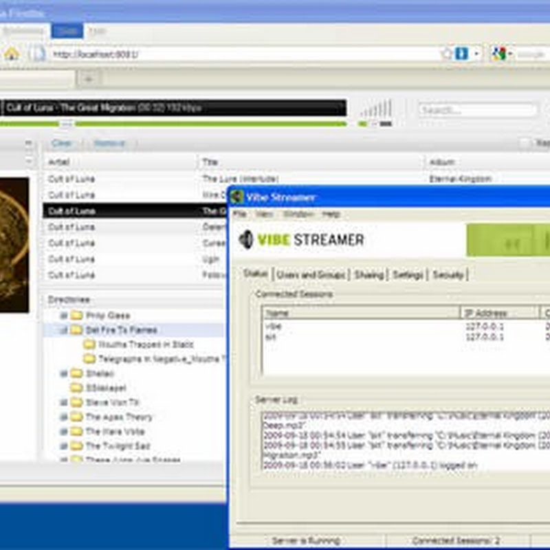
Task: Click the Mars Volta folder icon
Action: (x=76, y=431)
